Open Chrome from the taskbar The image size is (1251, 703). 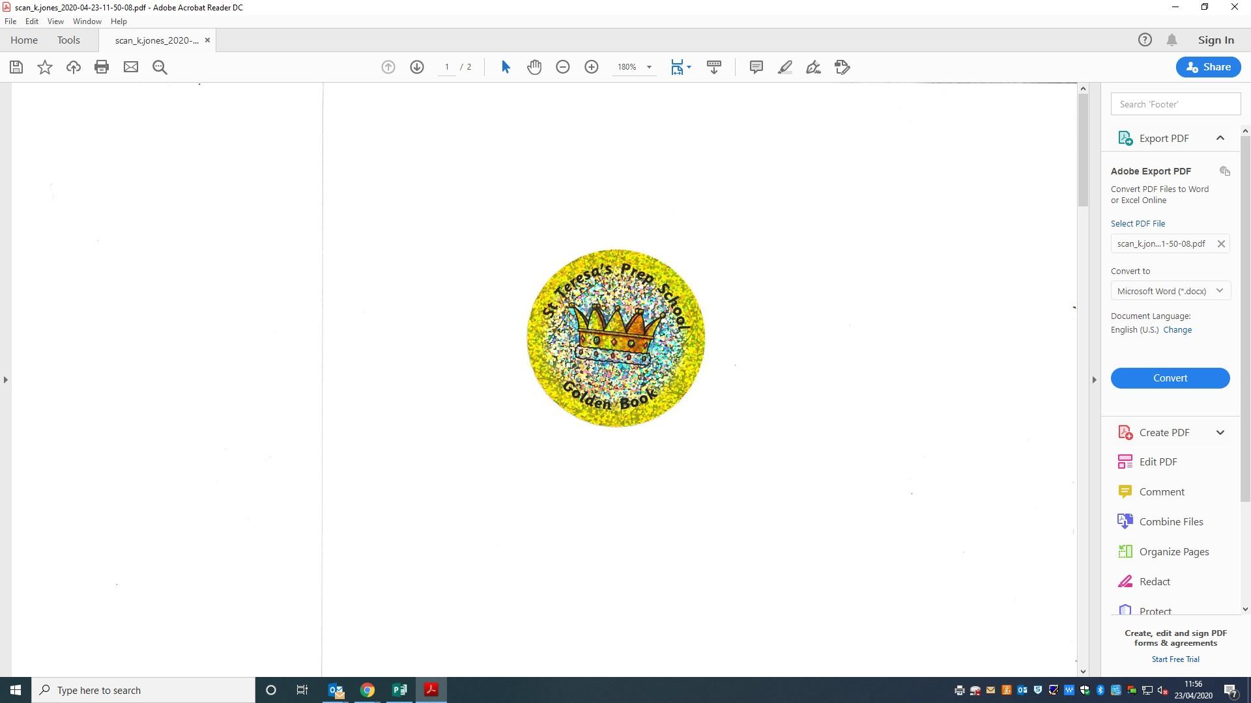point(367,690)
